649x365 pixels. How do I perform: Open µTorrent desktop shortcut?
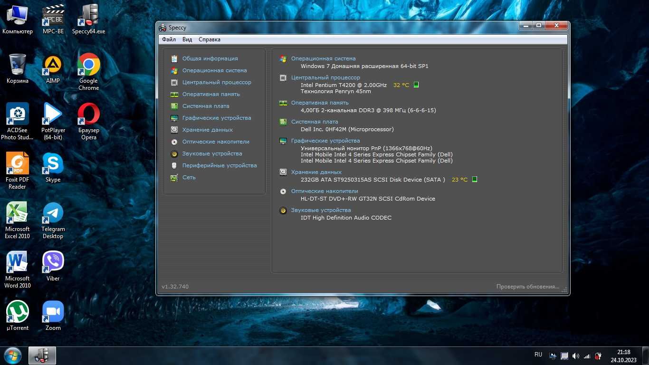18,316
